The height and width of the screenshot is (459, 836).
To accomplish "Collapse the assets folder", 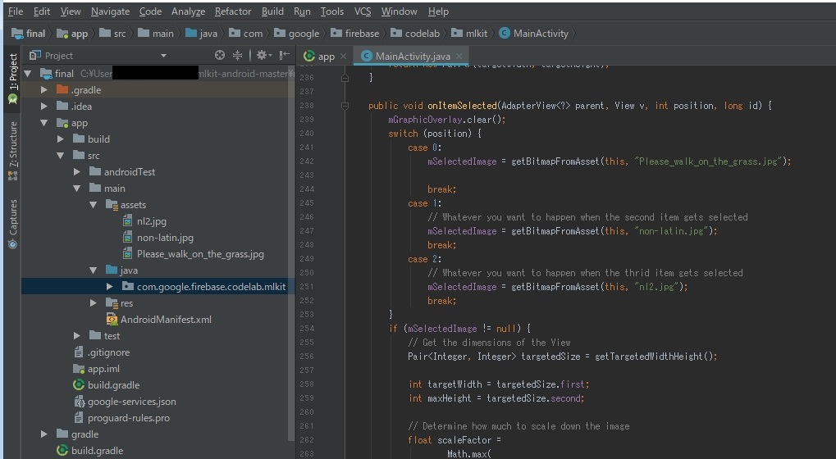I will click(x=94, y=205).
